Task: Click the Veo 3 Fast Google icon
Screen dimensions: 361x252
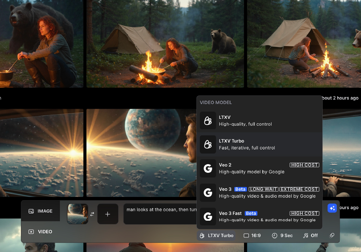Action: point(208,216)
